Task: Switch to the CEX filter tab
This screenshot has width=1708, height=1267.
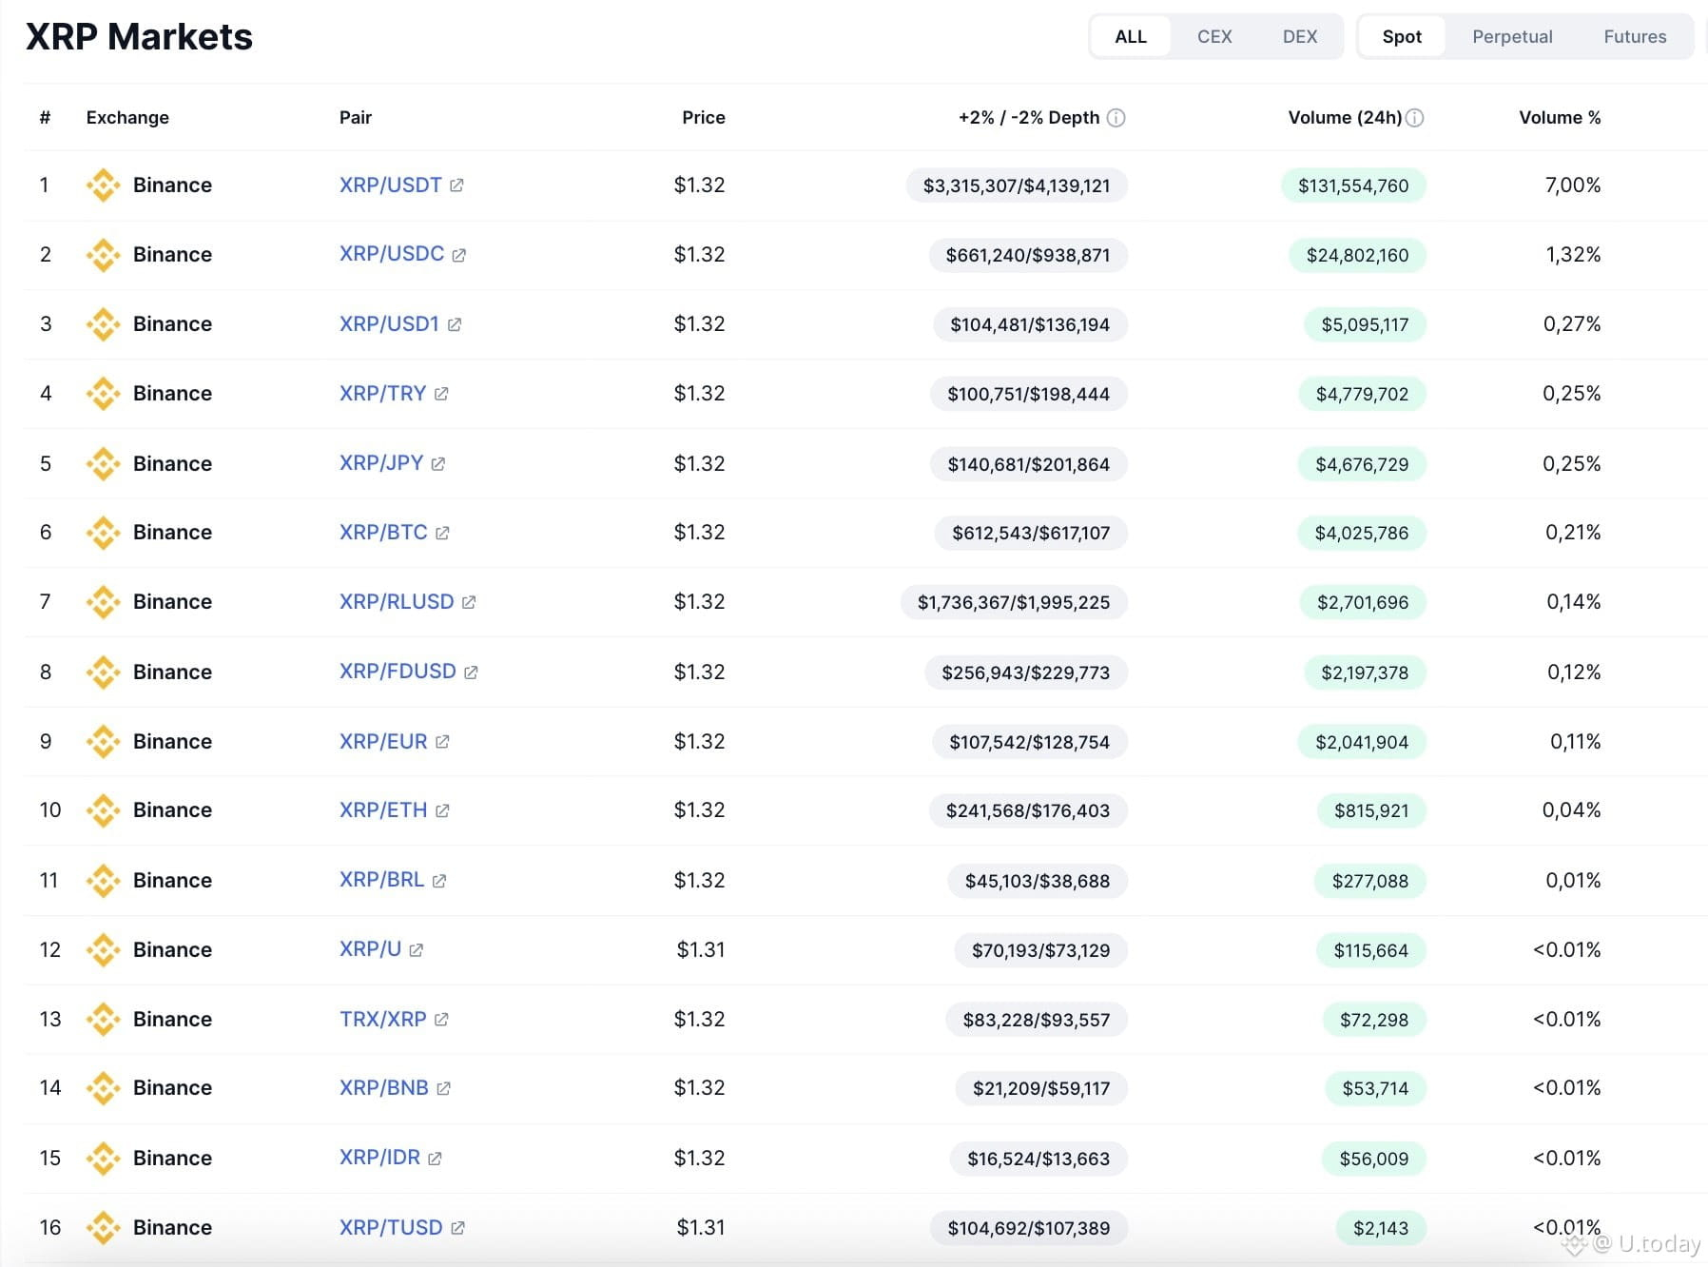Action: [x=1214, y=37]
